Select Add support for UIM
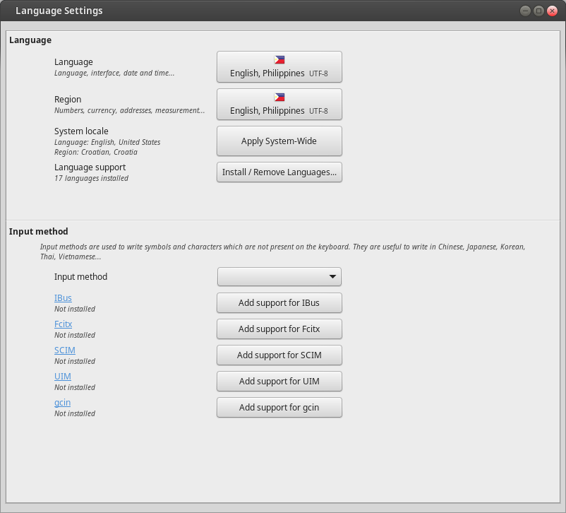 click(279, 382)
